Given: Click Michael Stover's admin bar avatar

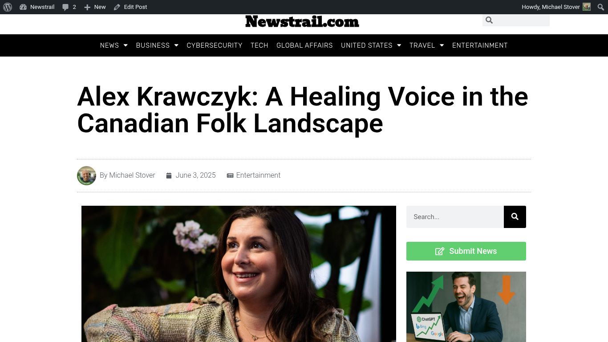Looking at the screenshot, I should pyautogui.click(x=587, y=7).
